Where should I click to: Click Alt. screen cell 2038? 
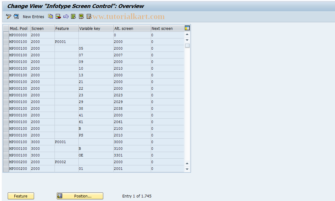[132, 108]
